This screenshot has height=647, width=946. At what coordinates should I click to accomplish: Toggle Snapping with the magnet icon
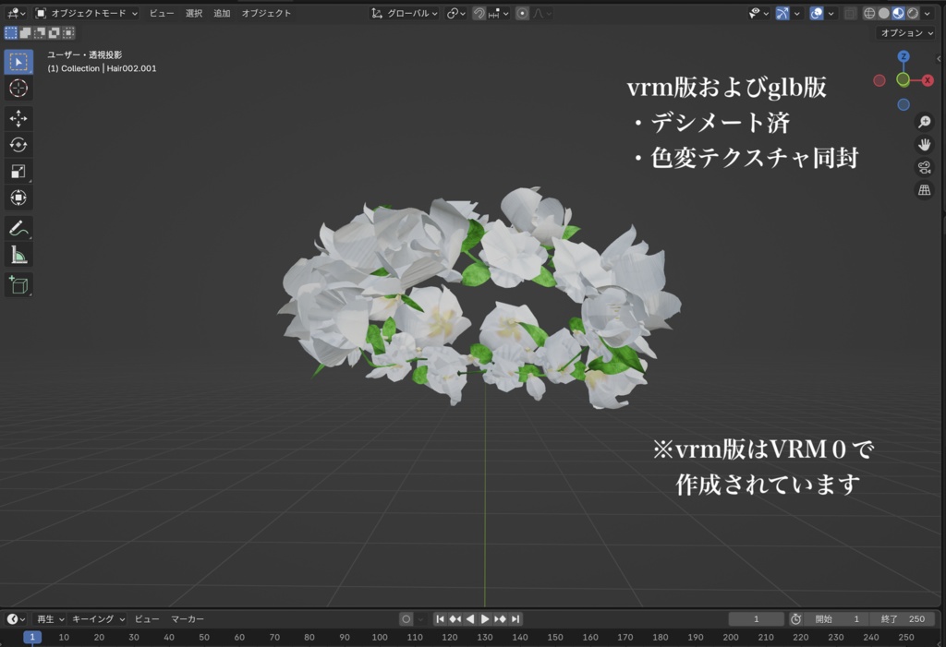point(479,13)
